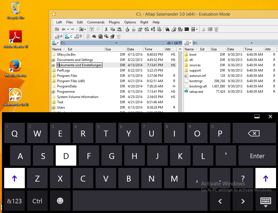Select the Program Files (x86) folder
This screenshot has width=278, height=213.
tap(71, 81)
